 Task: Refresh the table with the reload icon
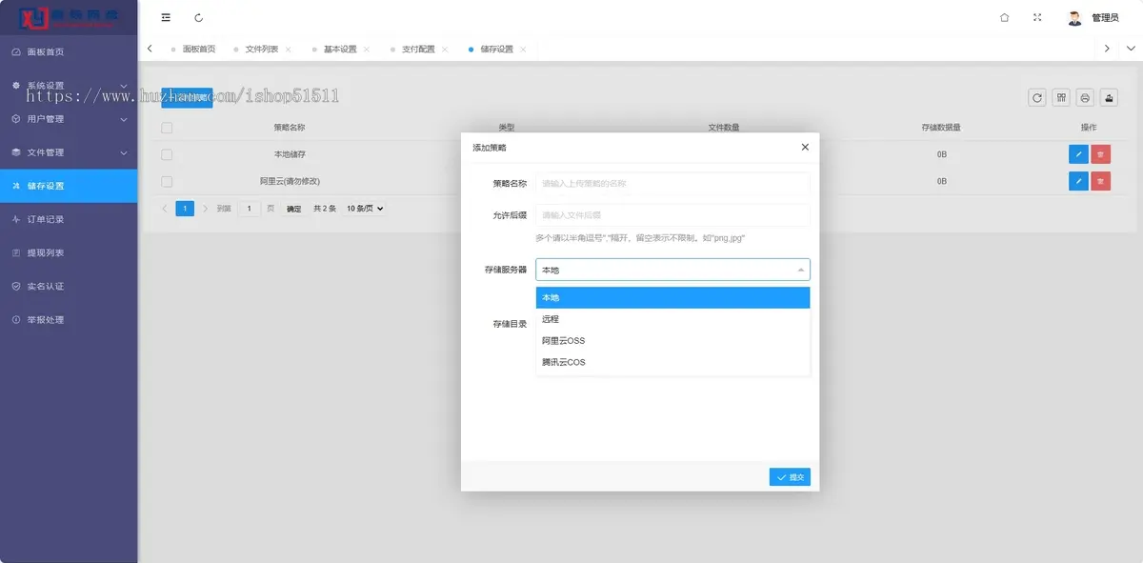(1037, 97)
